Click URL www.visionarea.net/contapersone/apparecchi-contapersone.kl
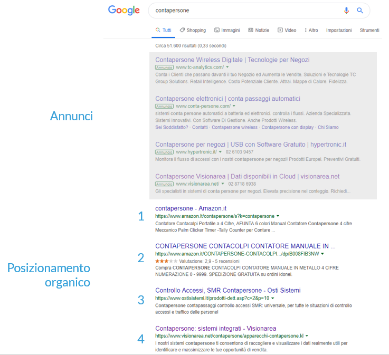 coord(229,336)
